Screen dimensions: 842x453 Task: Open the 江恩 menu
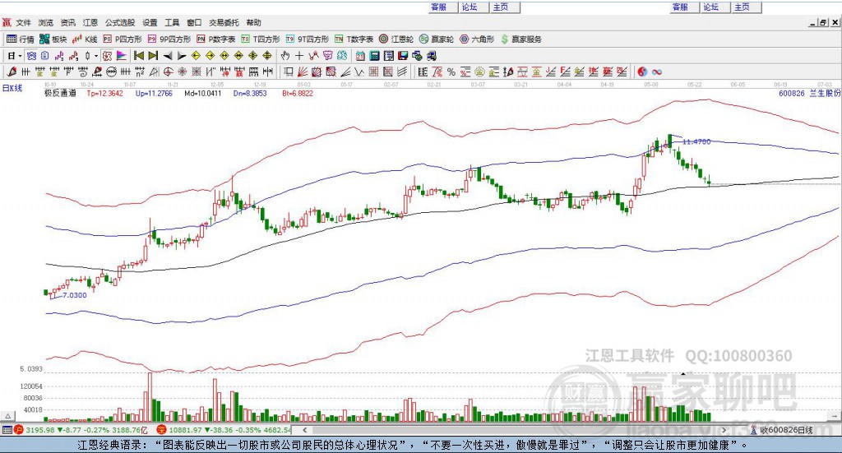(x=90, y=22)
